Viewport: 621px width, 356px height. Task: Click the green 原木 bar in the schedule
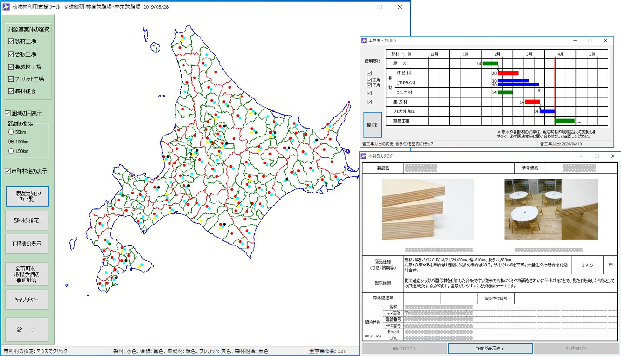tap(490, 64)
